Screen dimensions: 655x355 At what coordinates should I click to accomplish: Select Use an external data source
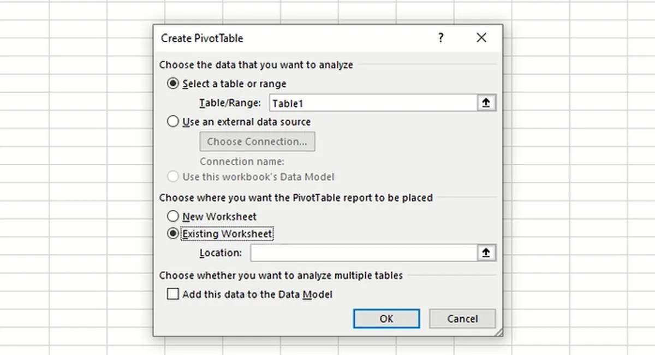(173, 121)
